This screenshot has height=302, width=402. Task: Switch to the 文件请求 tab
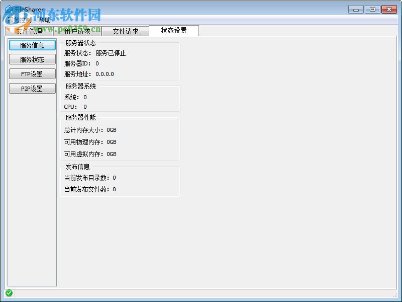tap(126, 31)
